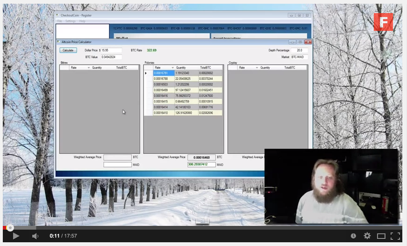The height and width of the screenshot is (246, 407).
Task: Click quantity cell 126.91626980
Action: [186, 113]
